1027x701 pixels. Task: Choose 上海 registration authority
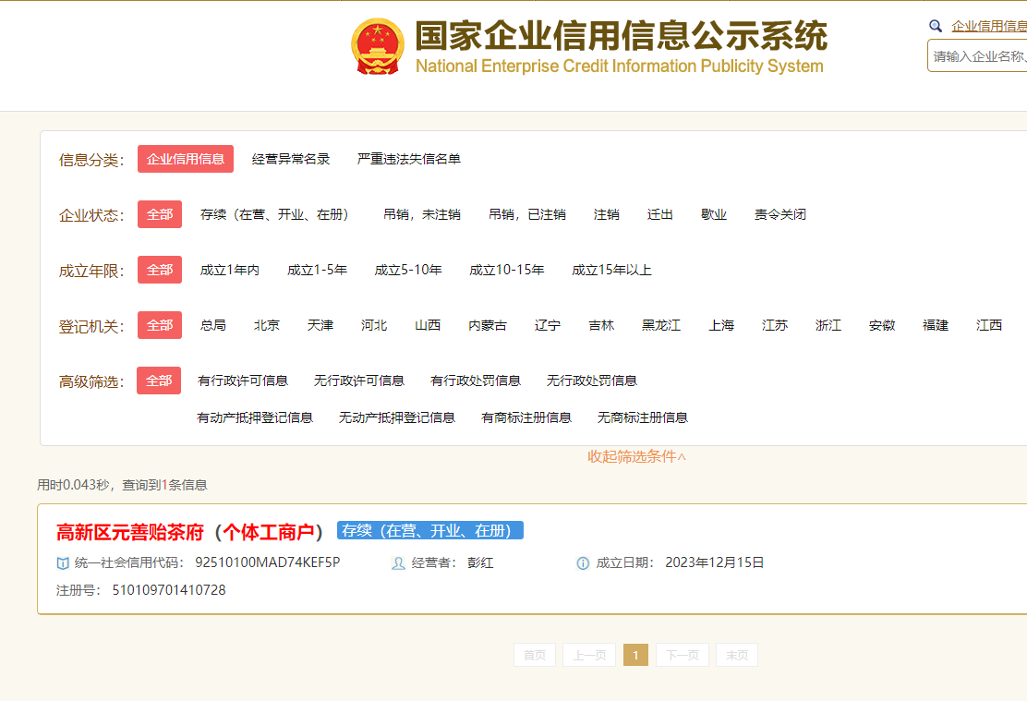[721, 325]
